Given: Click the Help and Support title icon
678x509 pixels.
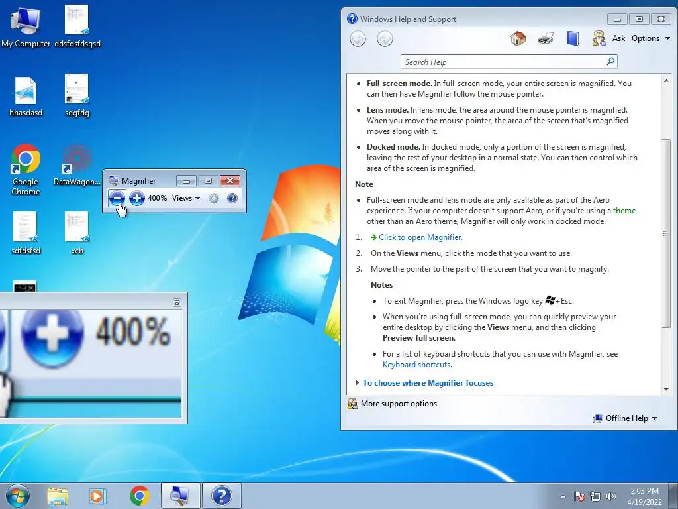Looking at the screenshot, I should (x=352, y=19).
